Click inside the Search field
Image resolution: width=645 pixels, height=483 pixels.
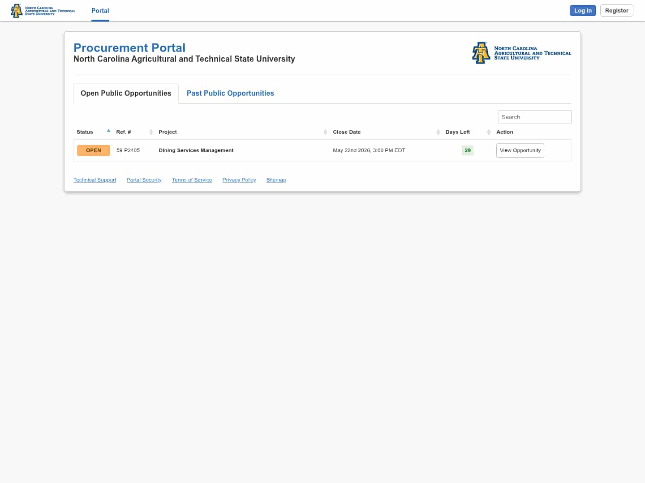(x=535, y=117)
